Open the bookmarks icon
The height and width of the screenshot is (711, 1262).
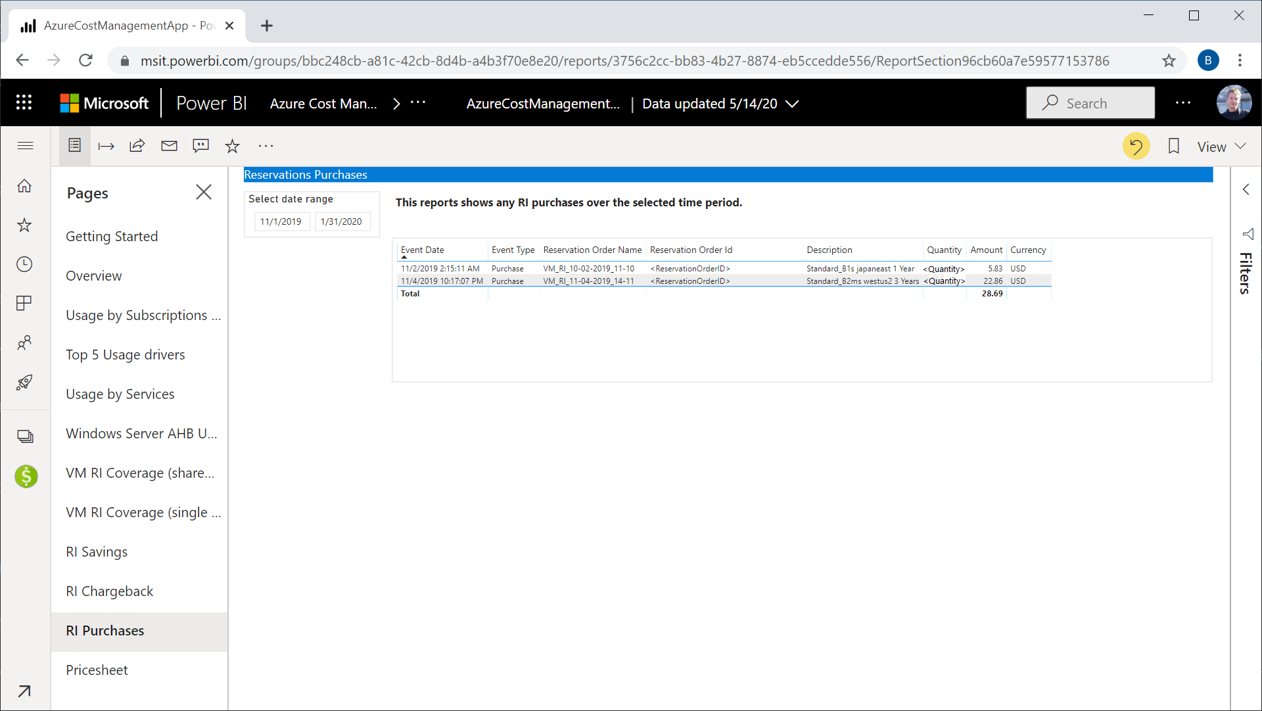pos(1173,146)
